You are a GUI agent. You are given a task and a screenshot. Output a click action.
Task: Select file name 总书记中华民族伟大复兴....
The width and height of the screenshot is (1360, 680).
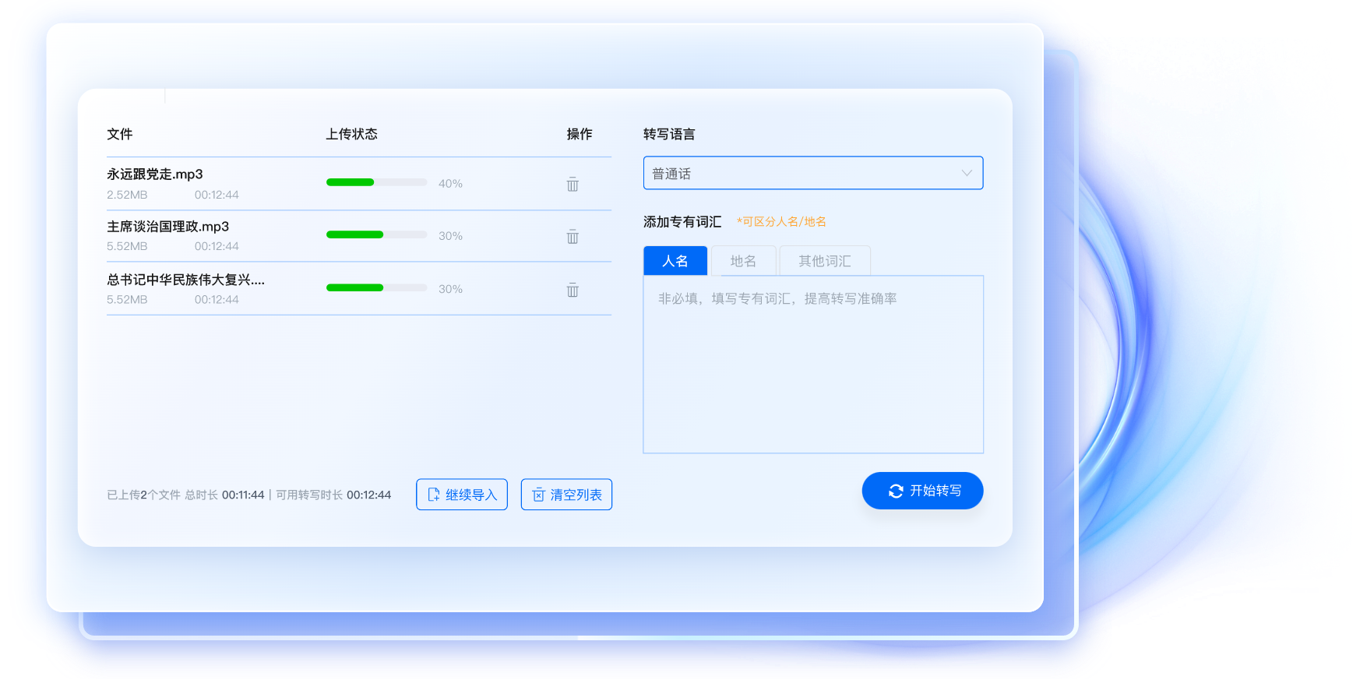[x=185, y=280]
